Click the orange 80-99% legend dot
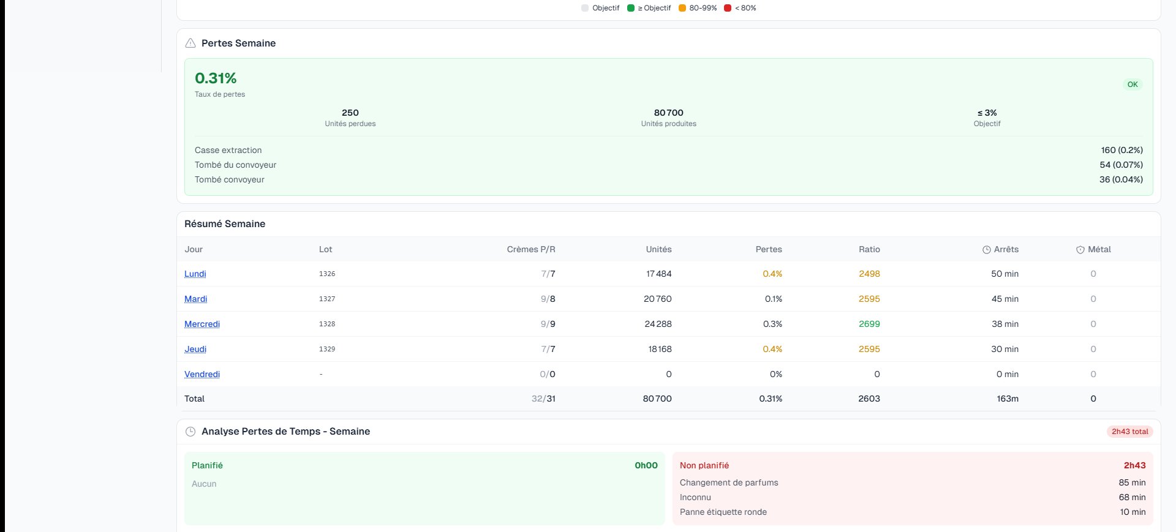Screen dimensions: 1176x532 (x=682, y=8)
